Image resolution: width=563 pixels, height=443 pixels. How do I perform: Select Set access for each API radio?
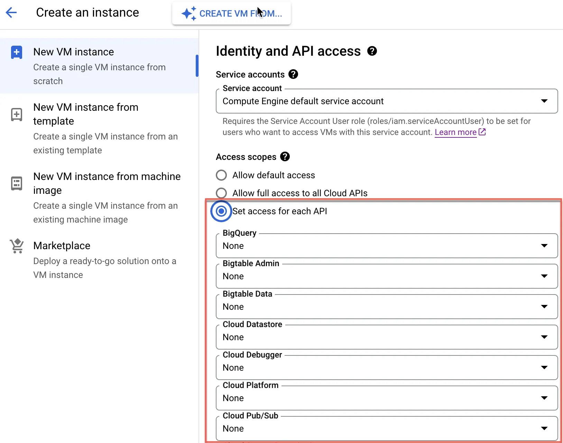tap(221, 211)
